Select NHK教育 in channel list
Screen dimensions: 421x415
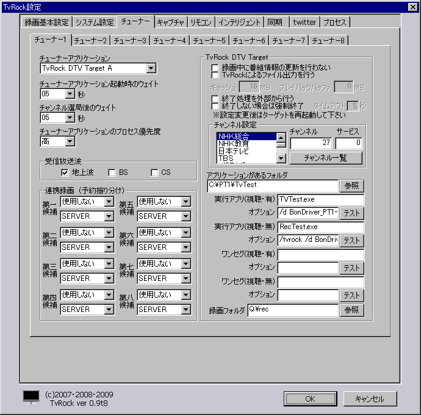coord(246,144)
